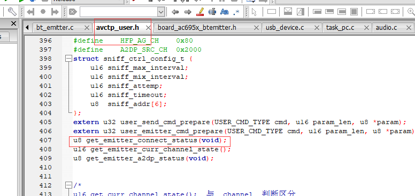Image resolution: width=415 pixels, height=196 pixels.
Task: Click the empty rectangle toolbar icon
Action: pyautogui.click(x=272, y=12)
